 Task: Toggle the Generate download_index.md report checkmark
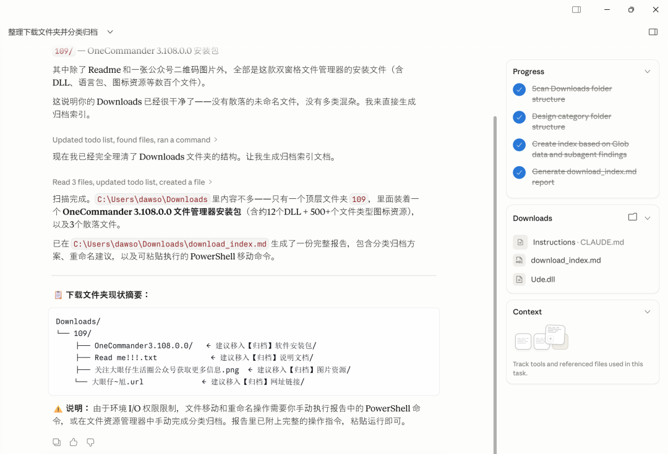pos(520,172)
